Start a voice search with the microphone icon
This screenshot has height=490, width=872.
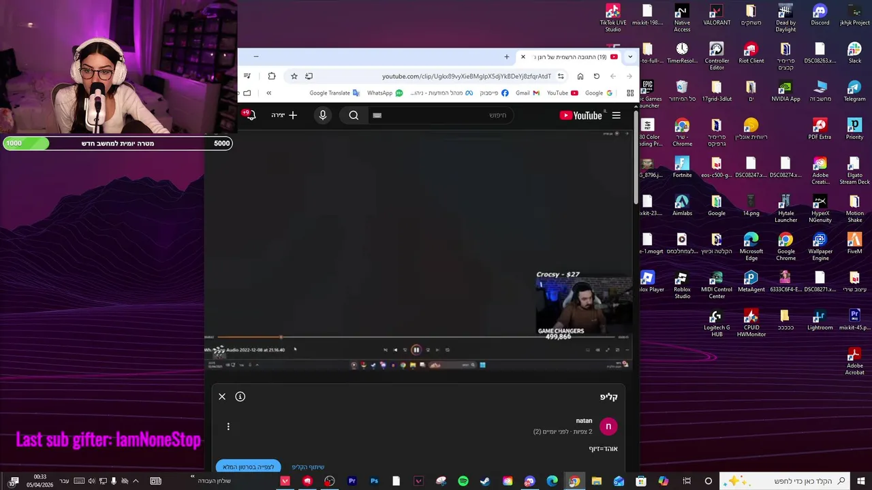tap(323, 116)
